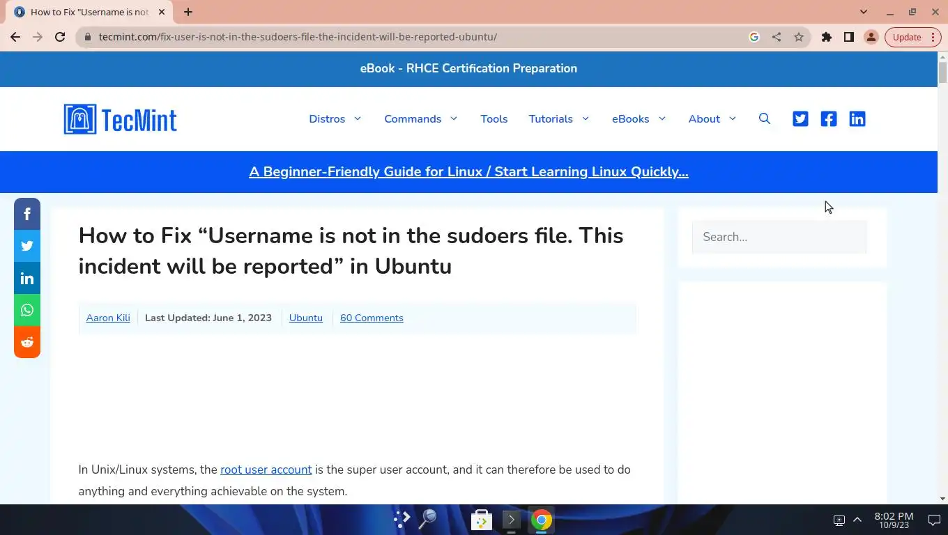Screen dimensions: 948x535
Task: Share article via LinkedIn sidebar icon
Action: (27, 278)
